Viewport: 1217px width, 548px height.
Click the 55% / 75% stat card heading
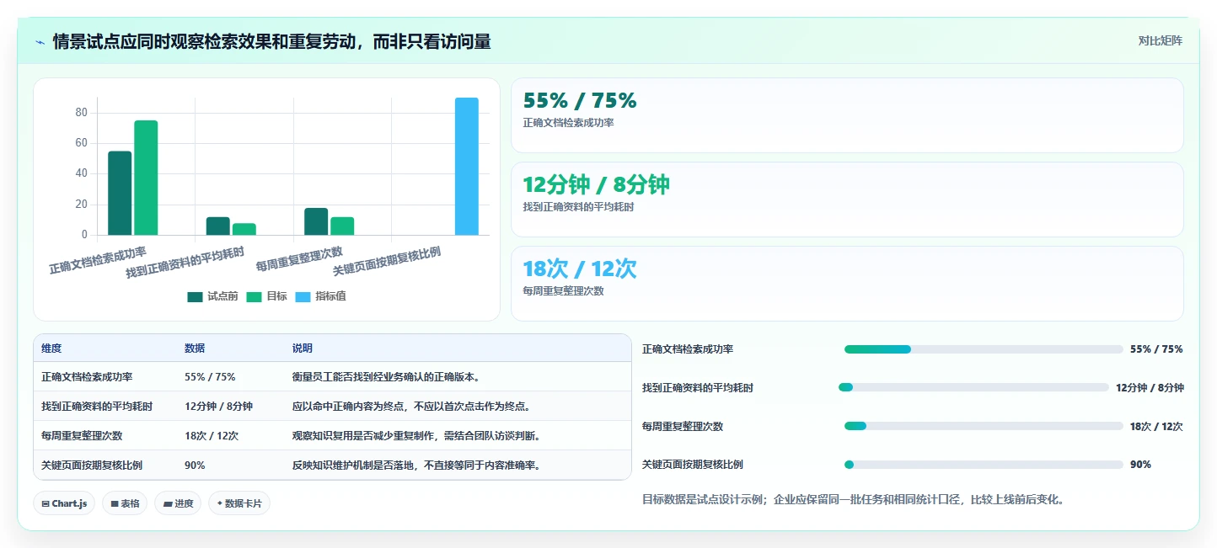pos(580,101)
